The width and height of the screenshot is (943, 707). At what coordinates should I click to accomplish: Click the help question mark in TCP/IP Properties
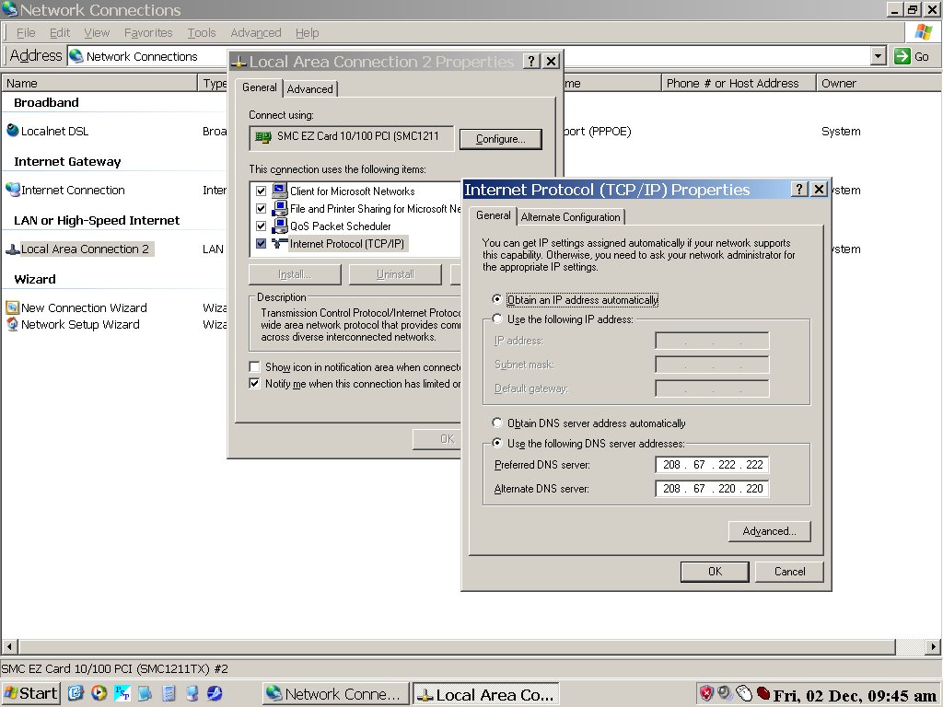coord(798,190)
